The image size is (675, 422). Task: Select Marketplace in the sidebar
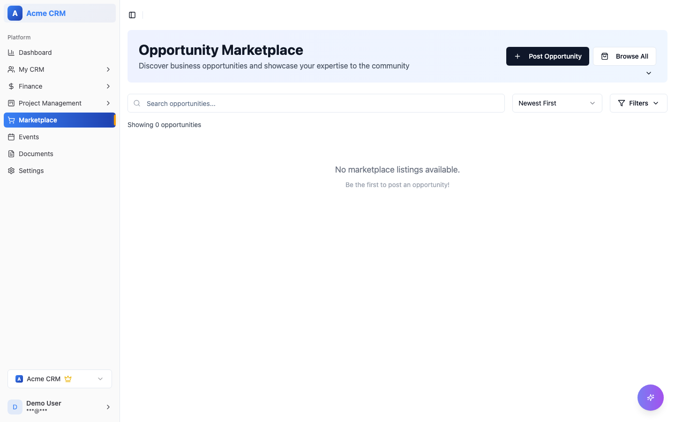(60, 120)
